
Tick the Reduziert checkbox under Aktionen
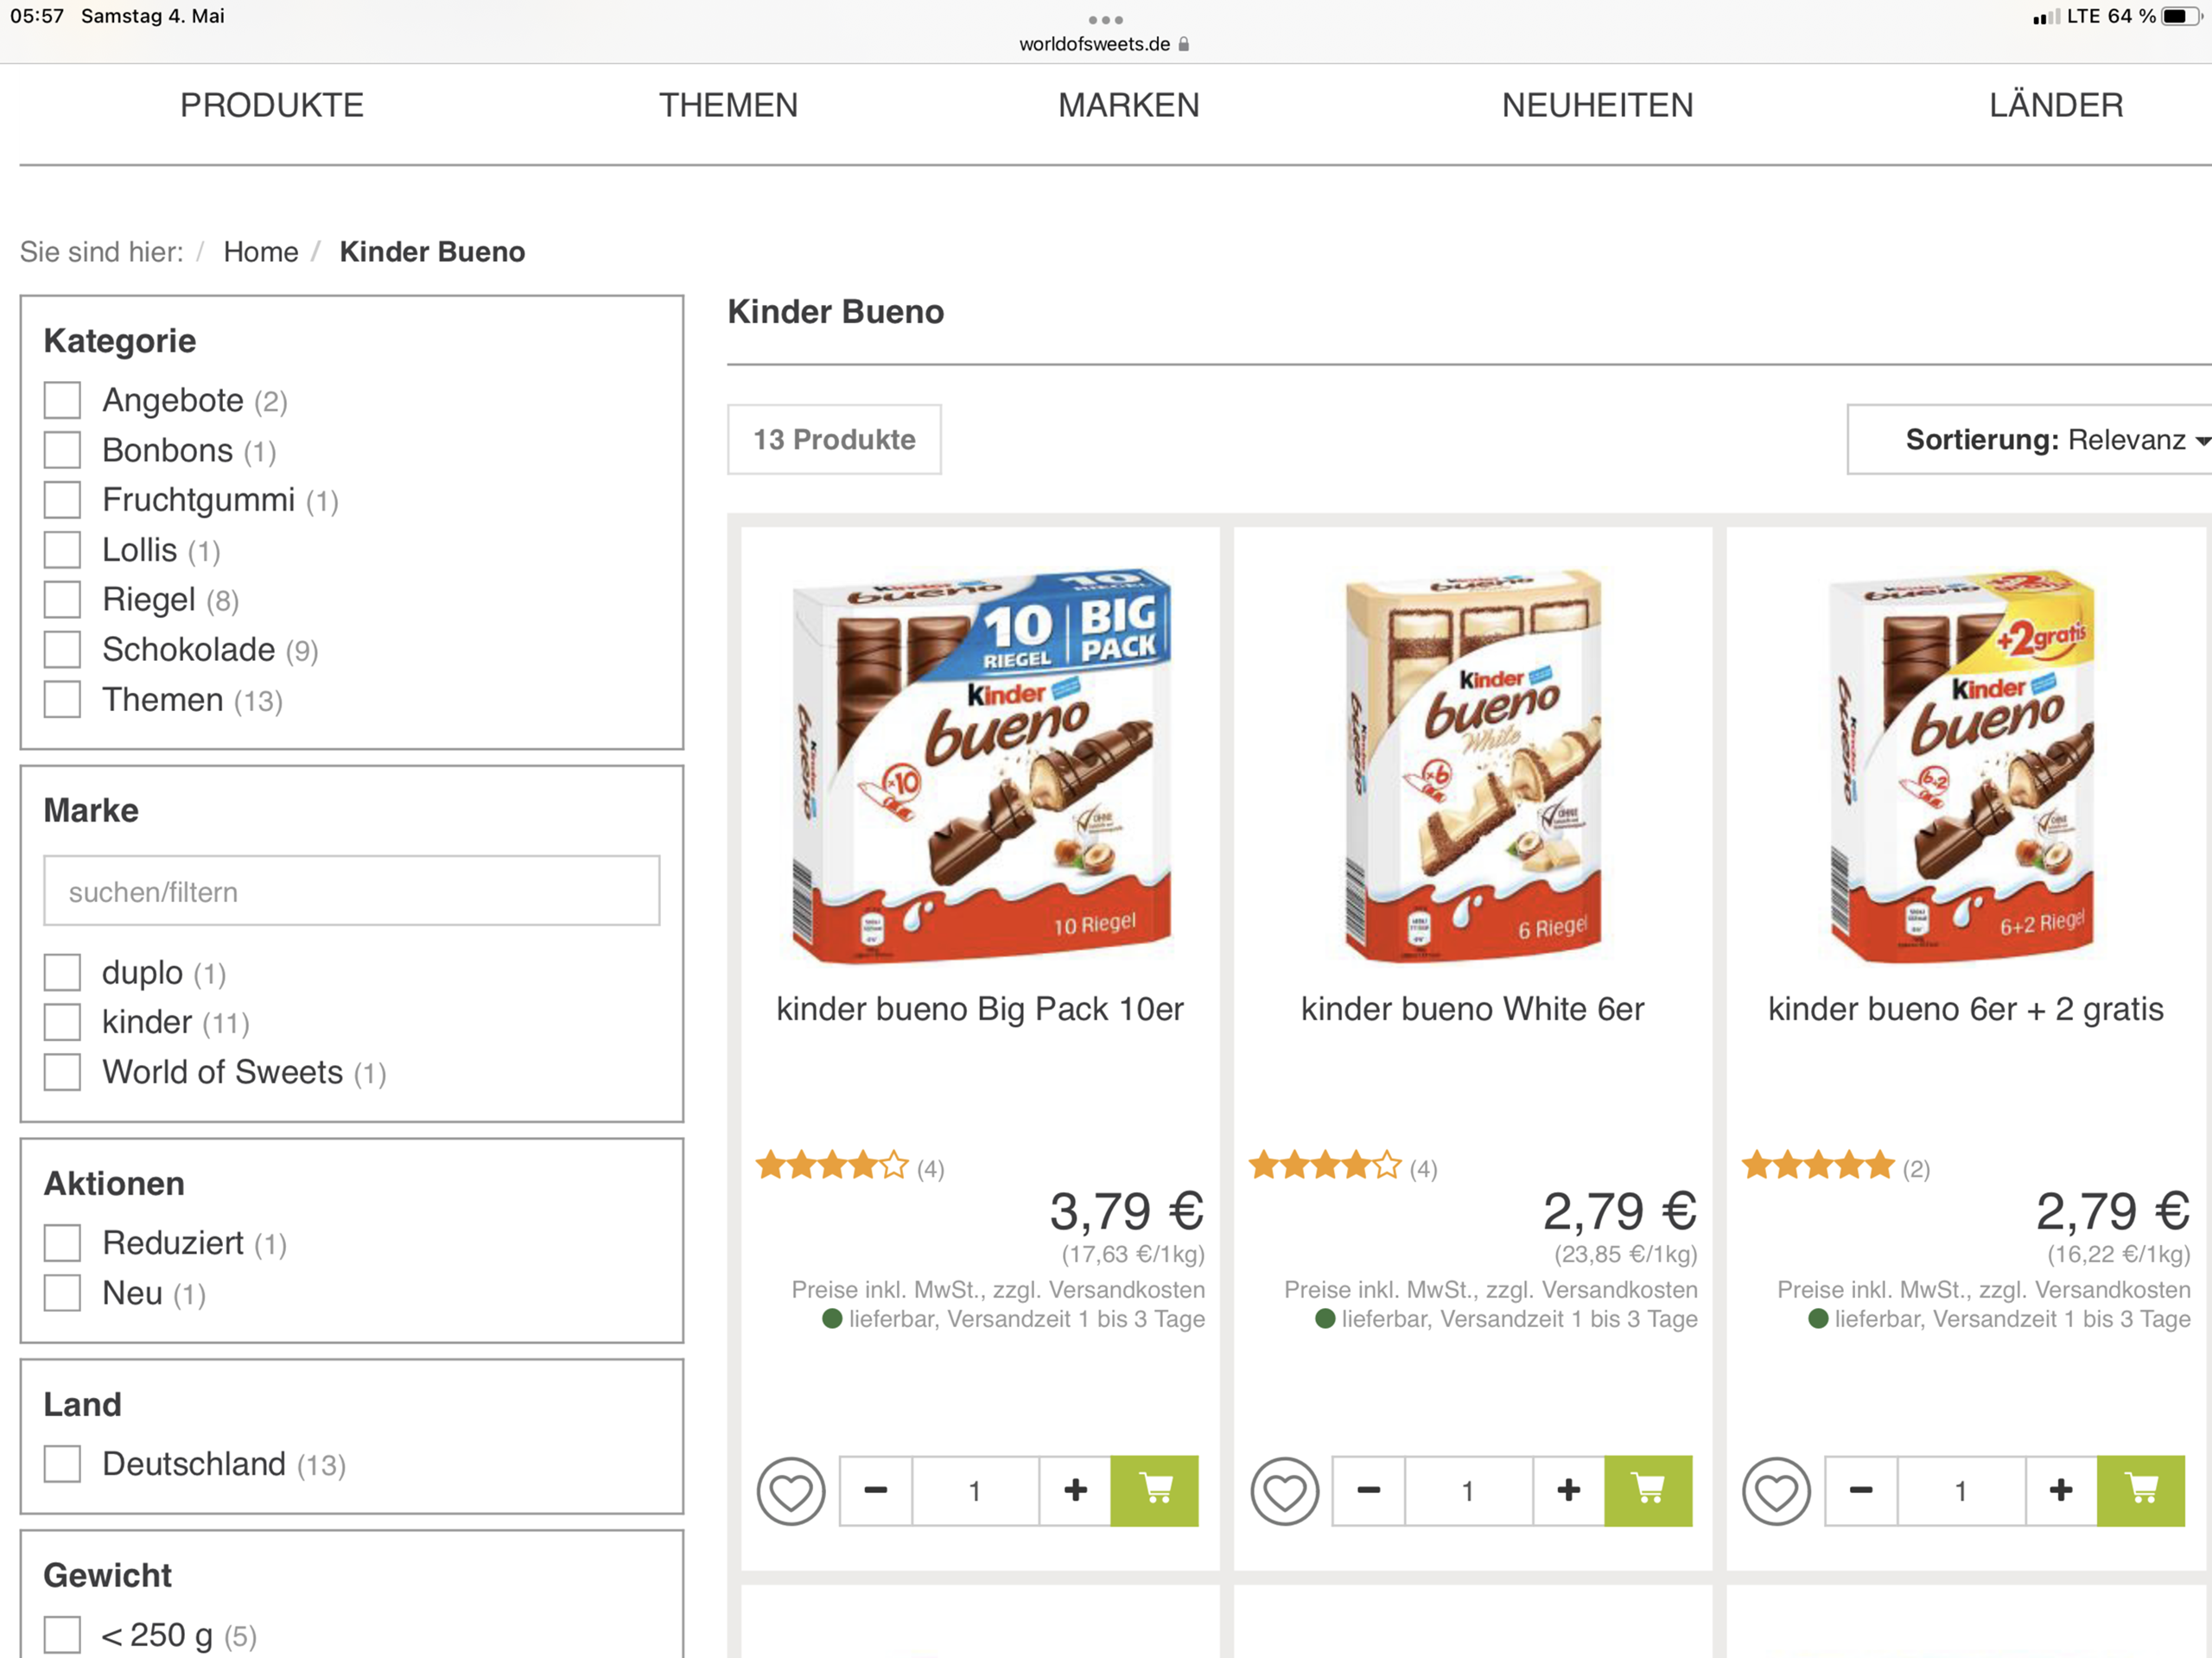(x=62, y=1243)
